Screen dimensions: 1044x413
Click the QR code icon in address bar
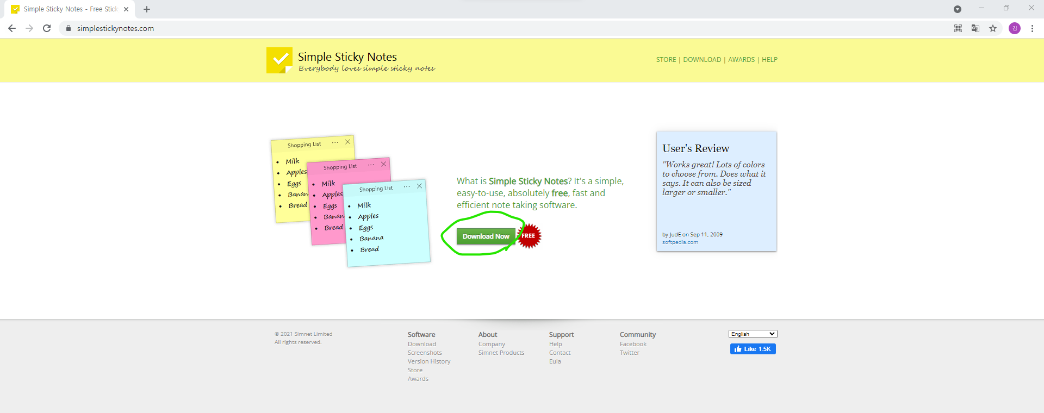coord(958,28)
